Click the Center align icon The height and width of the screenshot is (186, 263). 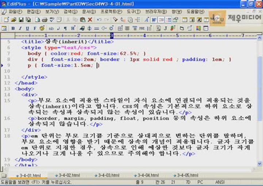coord(127,28)
